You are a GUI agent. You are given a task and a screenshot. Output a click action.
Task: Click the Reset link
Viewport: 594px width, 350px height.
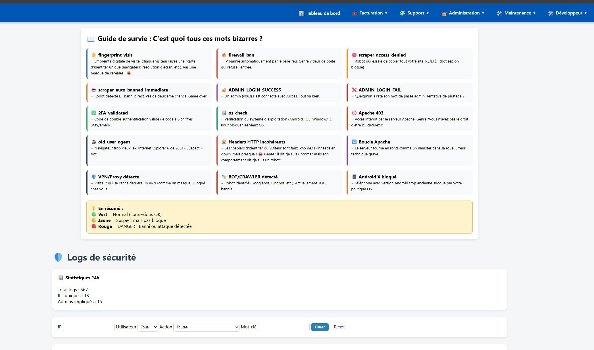[339, 327]
